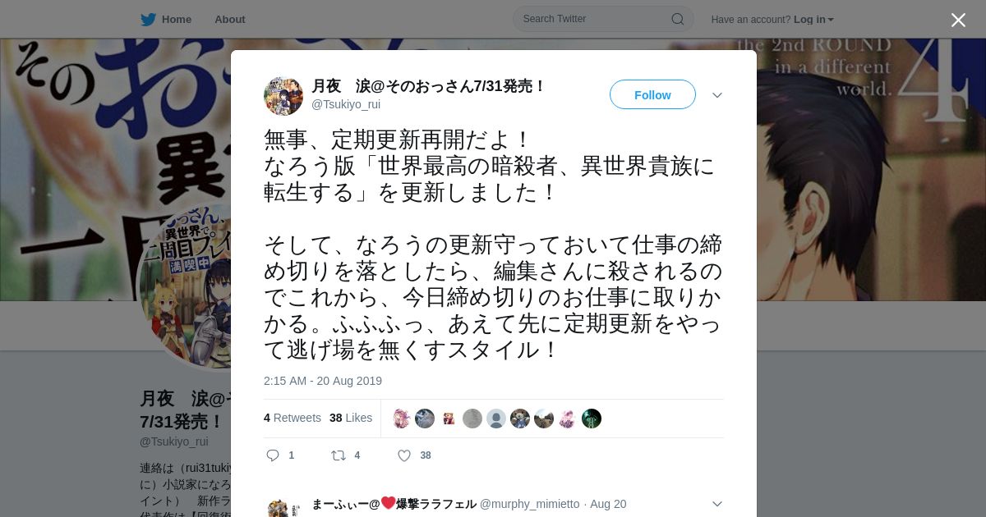Expand the tweet options chevron
Screen dimensions: 986x517
tap(717, 95)
